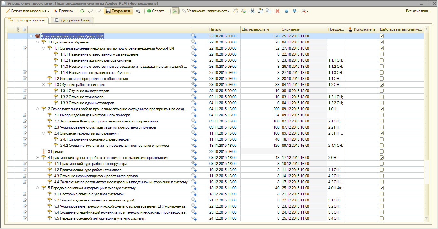
Task: Open the tools wrench-and-hammer settings menu
Action: pyautogui.click(x=305, y=11)
